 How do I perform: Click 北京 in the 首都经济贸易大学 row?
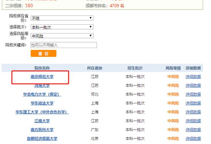[x=95, y=139]
